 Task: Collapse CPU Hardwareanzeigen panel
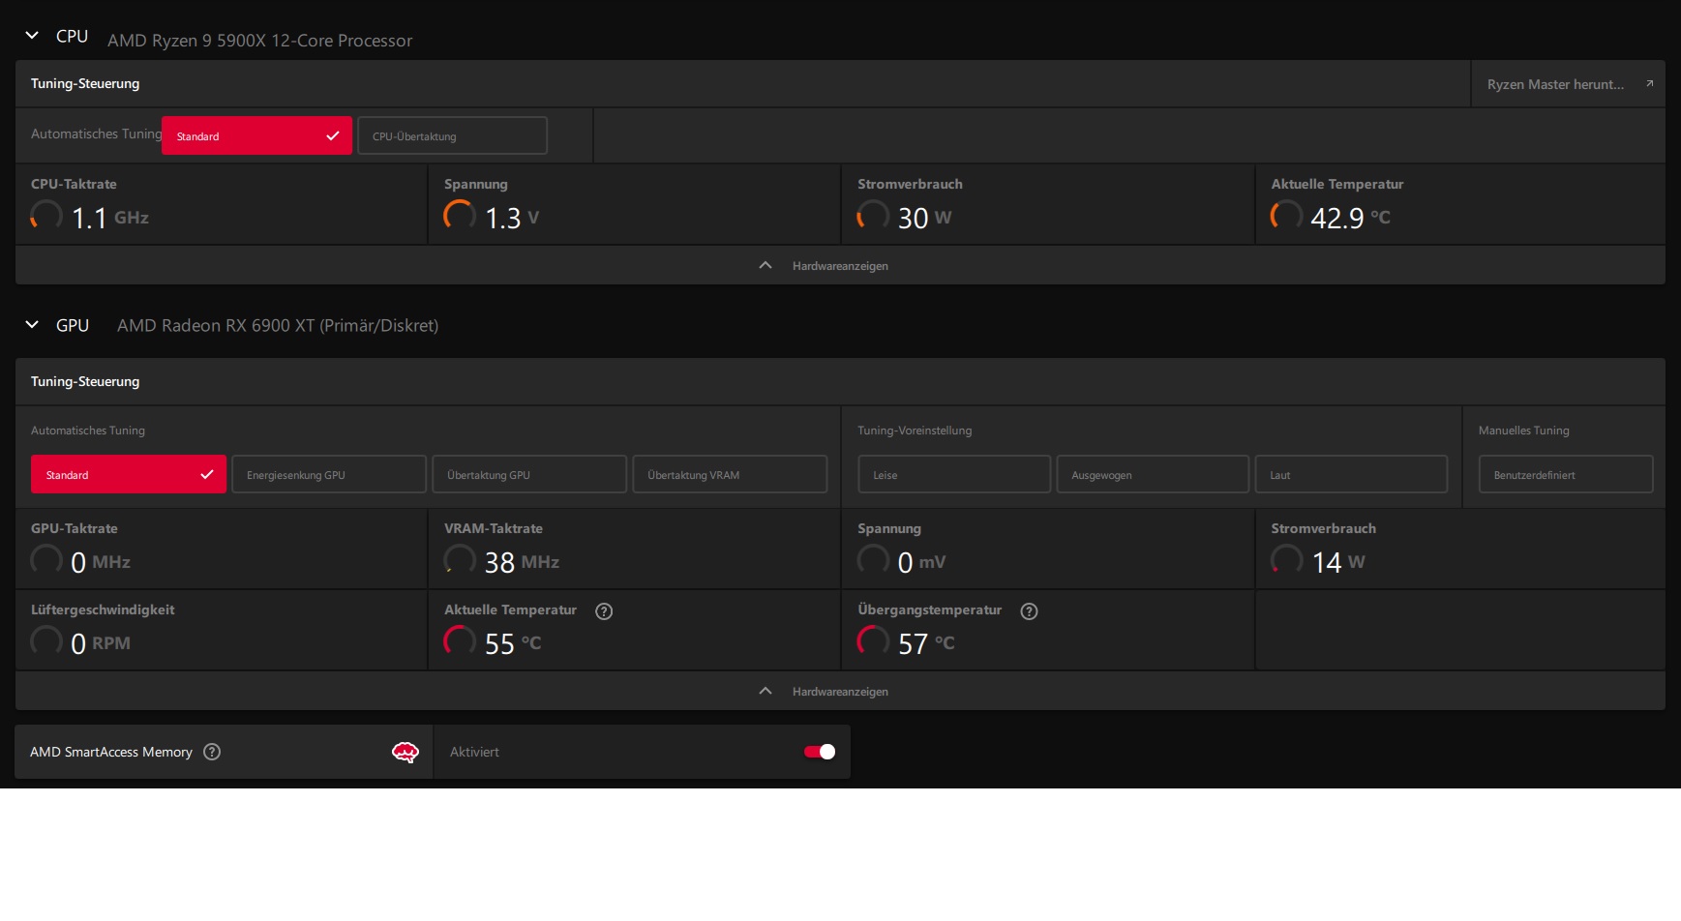(x=839, y=265)
